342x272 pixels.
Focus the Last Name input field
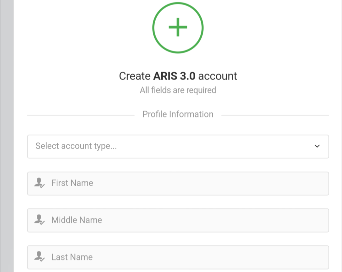(190, 257)
